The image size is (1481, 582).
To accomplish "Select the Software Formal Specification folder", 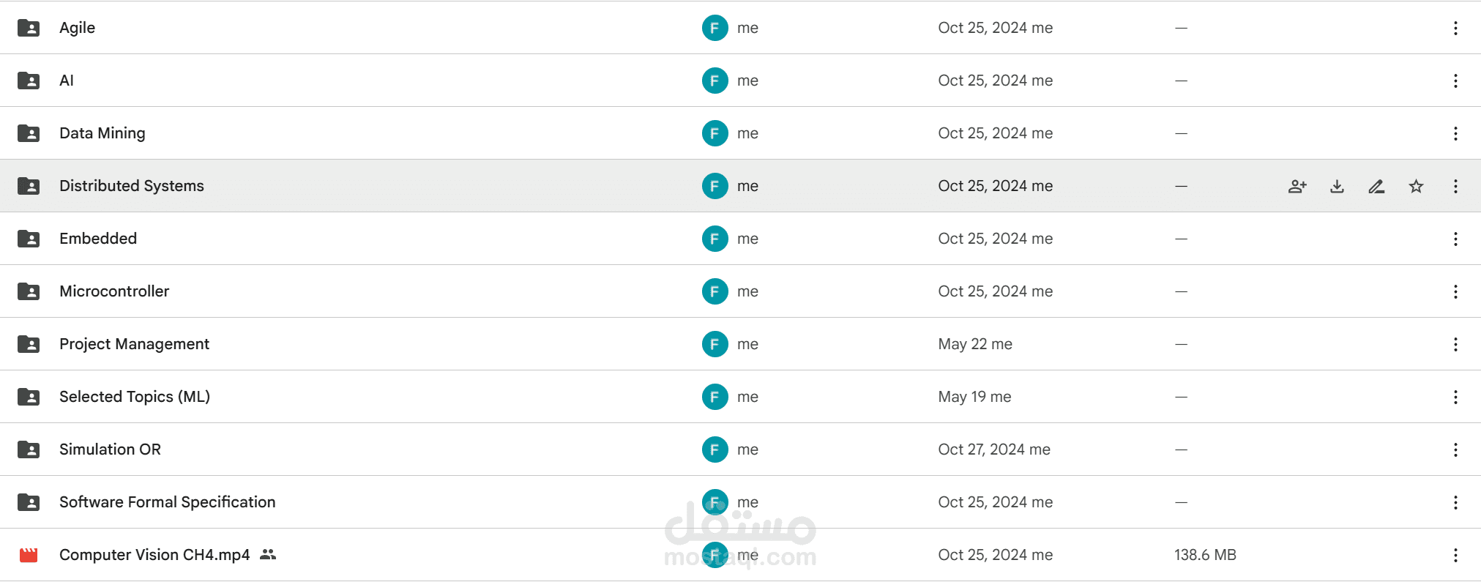I will pos(167,502).
